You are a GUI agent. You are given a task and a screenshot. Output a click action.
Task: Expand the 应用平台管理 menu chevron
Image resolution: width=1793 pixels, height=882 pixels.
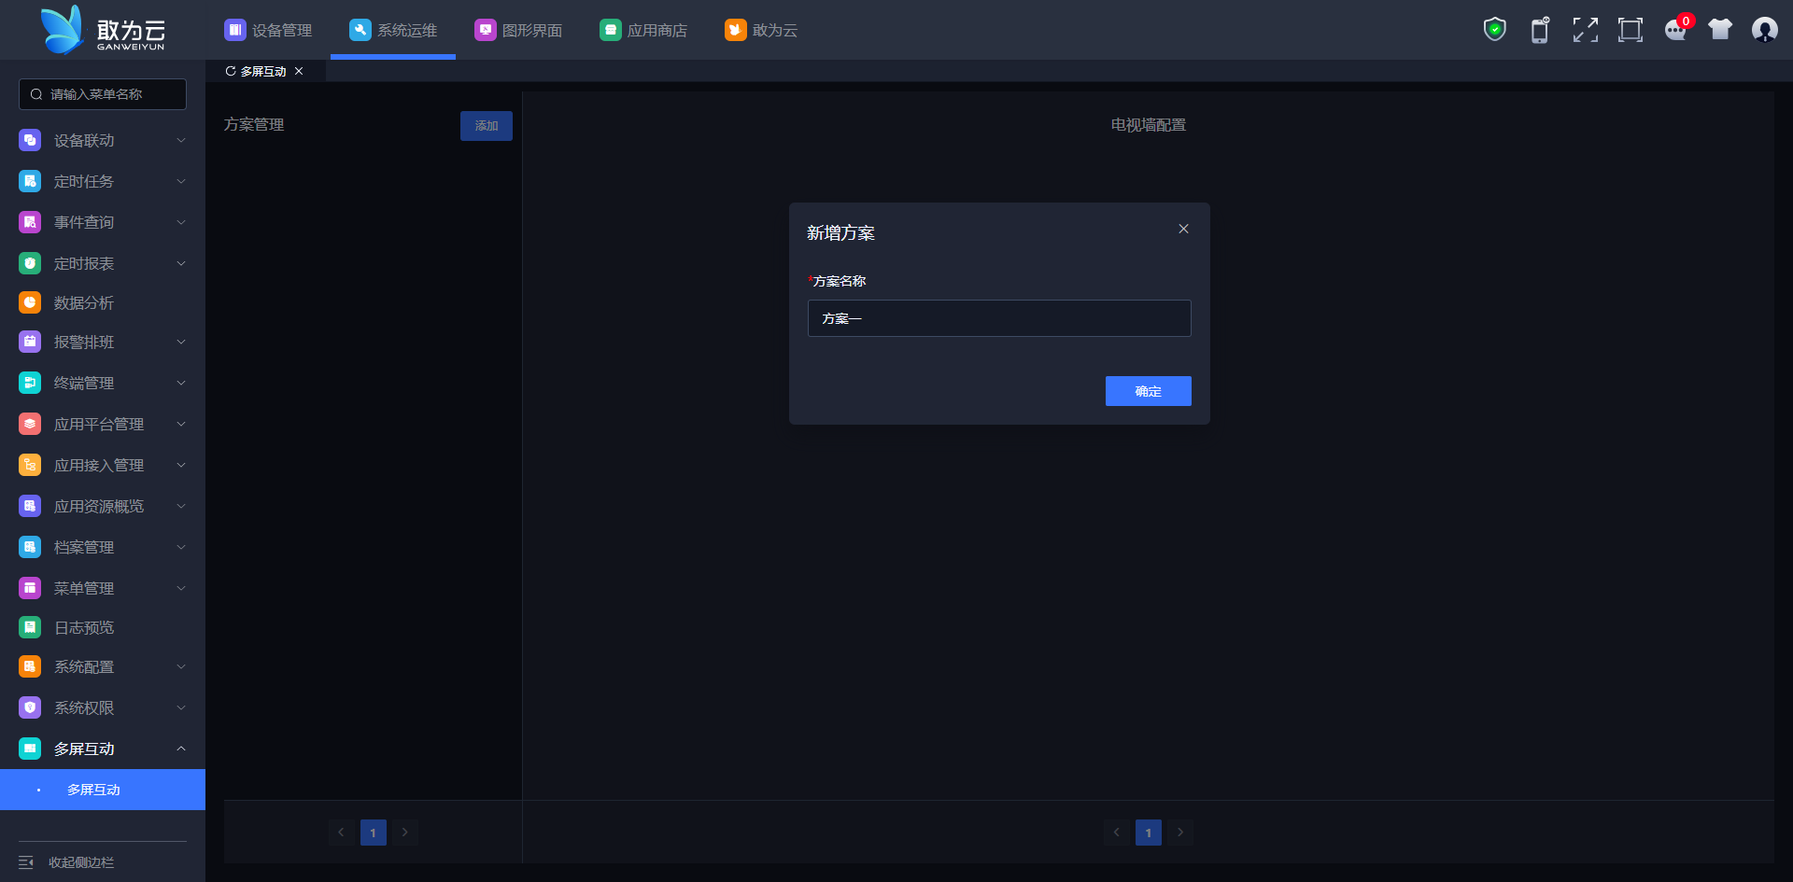pyautogui.click(x=181, y=424)
